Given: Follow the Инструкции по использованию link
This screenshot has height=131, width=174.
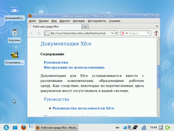Looking at the screenshot, I should click(x=74, y=67).
